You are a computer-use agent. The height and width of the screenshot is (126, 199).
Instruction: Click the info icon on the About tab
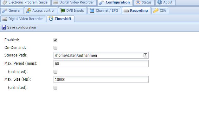pyautogui.click(x=160, y=2)
